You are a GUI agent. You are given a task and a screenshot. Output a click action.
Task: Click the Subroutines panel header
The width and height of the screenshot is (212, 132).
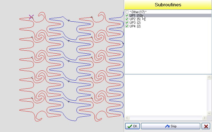pos(168,5)
